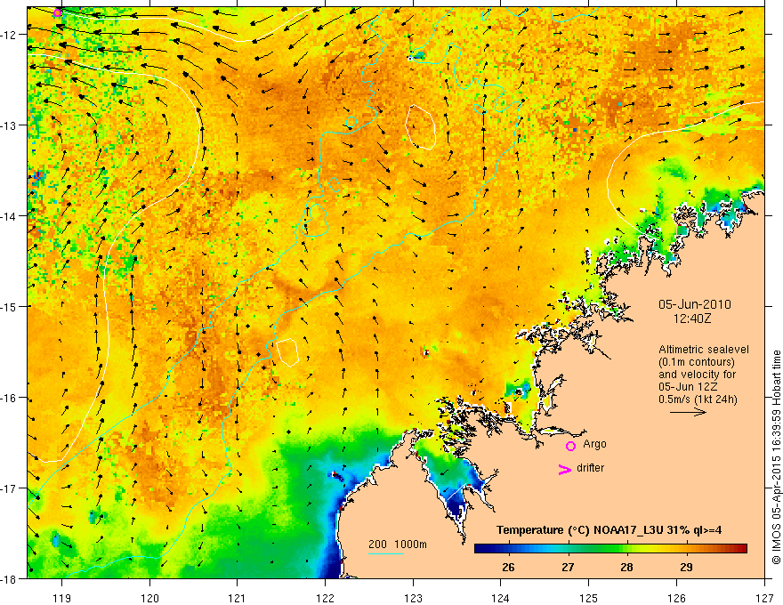Click the longitude label 124

pyautogui.click(x=501, y=598)
